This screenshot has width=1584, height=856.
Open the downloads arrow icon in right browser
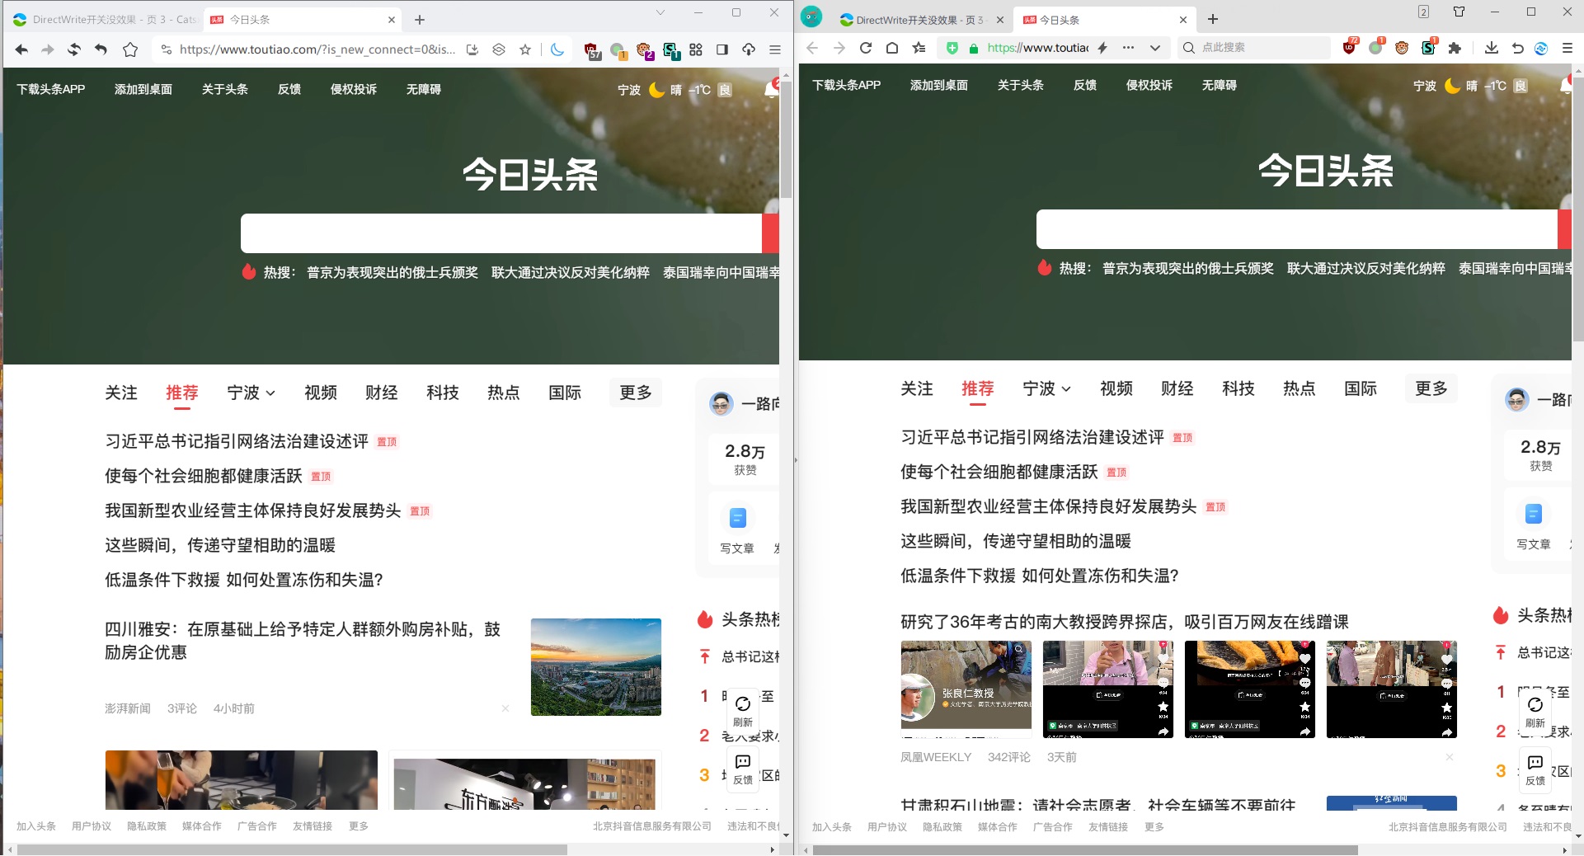coord(1491,48)
